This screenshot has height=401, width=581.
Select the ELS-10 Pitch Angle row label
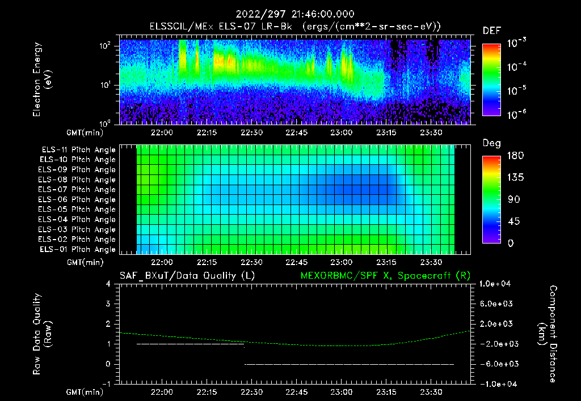tap(78, 160)
